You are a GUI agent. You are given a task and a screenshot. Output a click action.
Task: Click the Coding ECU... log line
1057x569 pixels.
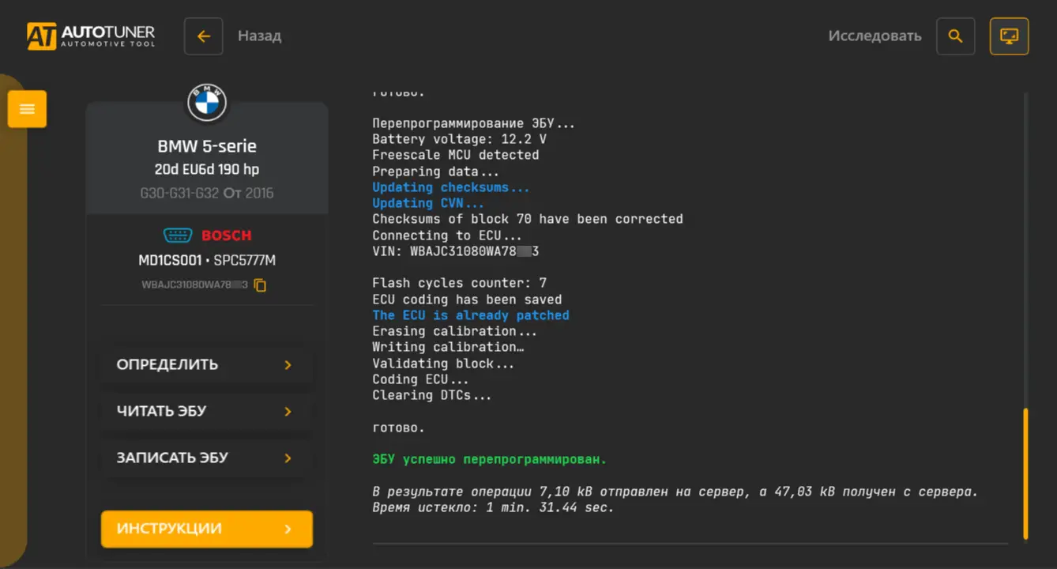click(x=420, y=379)
